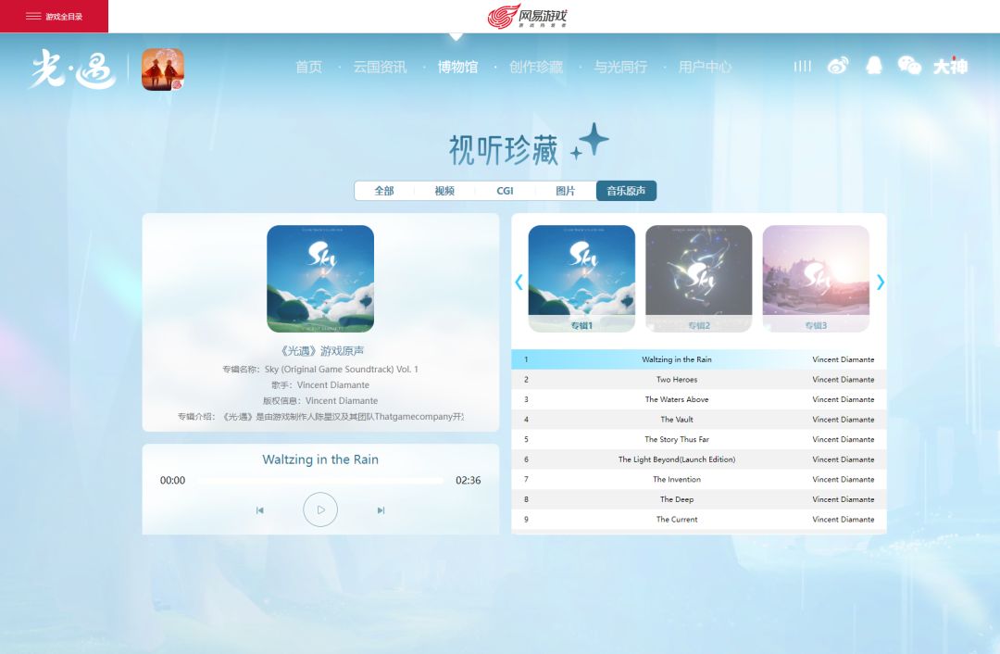
Task: Open the WeChat icon
Action: coord(909,65)
